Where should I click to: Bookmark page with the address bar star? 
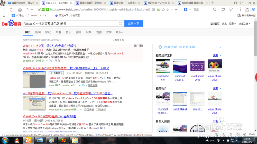(x=163, y=10)
